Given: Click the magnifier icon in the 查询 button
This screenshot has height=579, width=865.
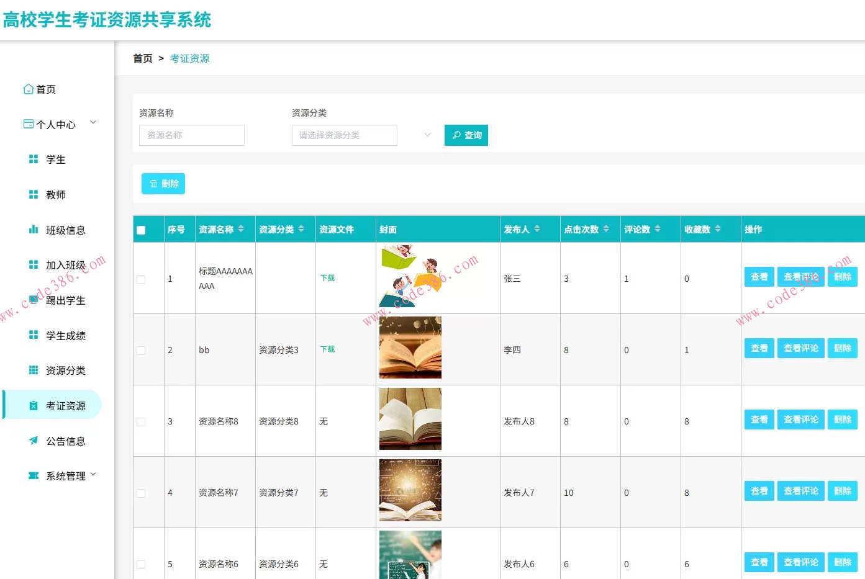Looking at the screenshot, I should (458, 135).
